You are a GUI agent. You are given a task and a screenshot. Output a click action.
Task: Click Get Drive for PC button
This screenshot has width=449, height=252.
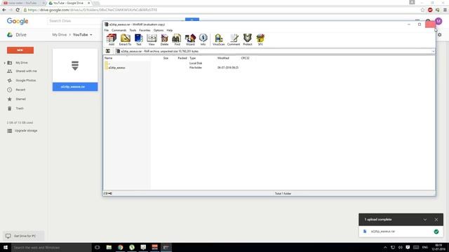(x=23, y=236)
